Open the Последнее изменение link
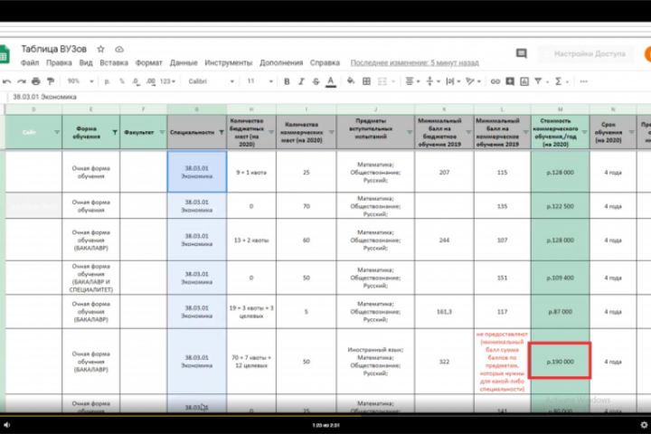Viewport: 651px width, 434px height. pos(414,62)
